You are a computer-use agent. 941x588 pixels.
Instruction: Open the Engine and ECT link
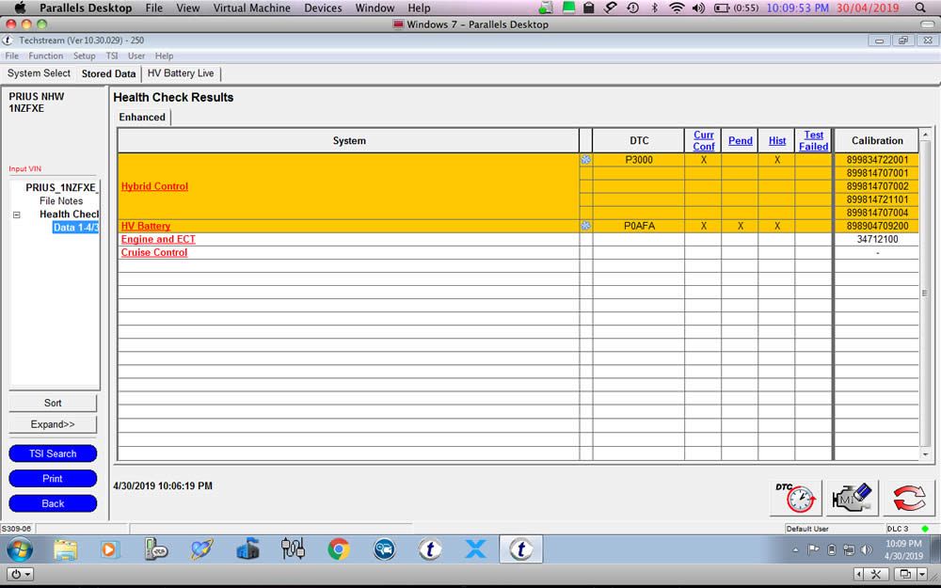click(158, 239)
